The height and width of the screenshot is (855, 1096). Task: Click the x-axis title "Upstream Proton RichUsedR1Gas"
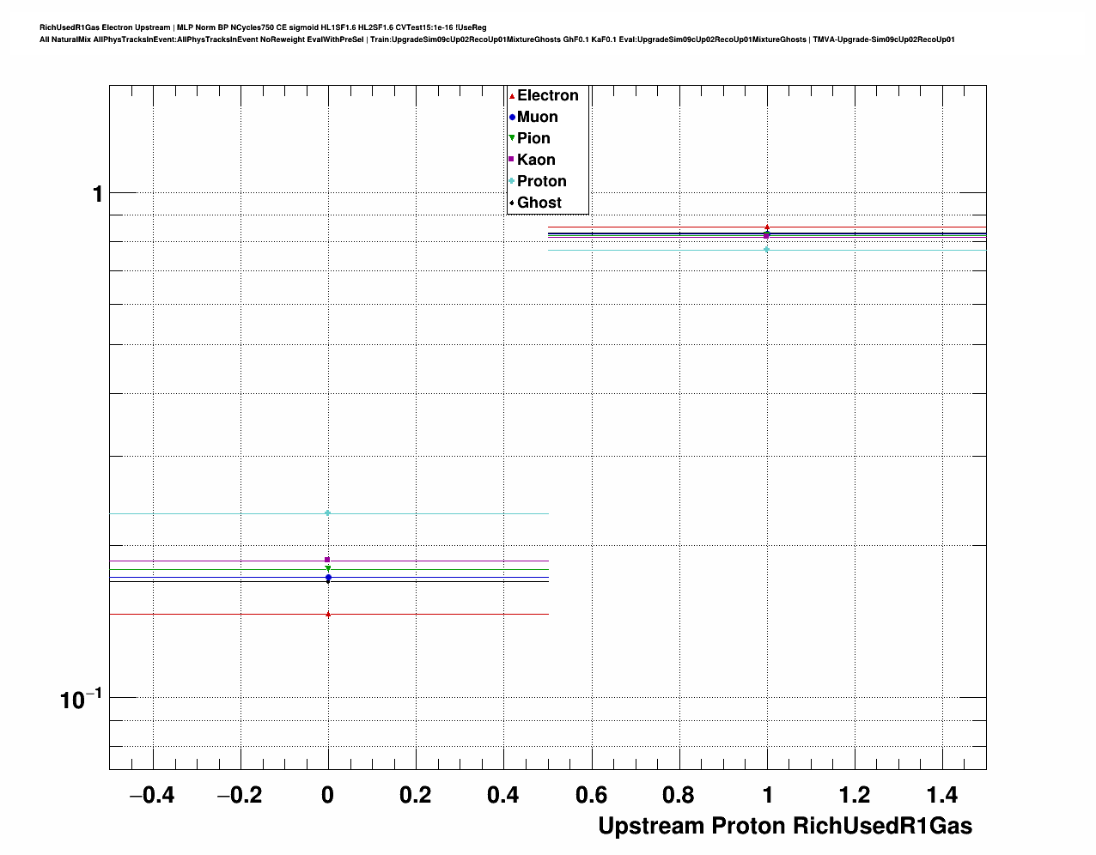pos(785,826)
